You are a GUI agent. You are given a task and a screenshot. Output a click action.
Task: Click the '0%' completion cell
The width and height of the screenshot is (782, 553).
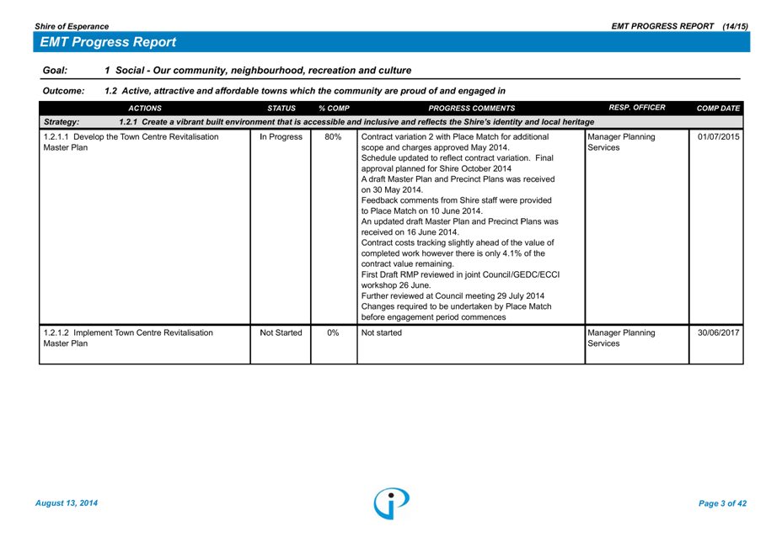[x=333, y=332]
